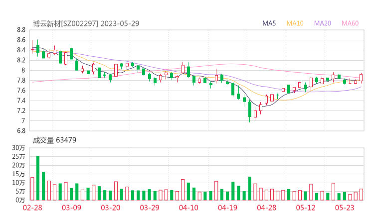This screenshot has height=219, width=369.
Task: Click the 30万 volume axis label
Action: click(18, 148)
